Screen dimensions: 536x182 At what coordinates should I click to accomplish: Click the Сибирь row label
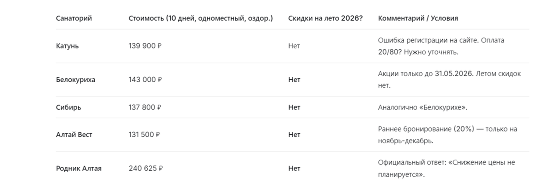click(x=68, y=107)
